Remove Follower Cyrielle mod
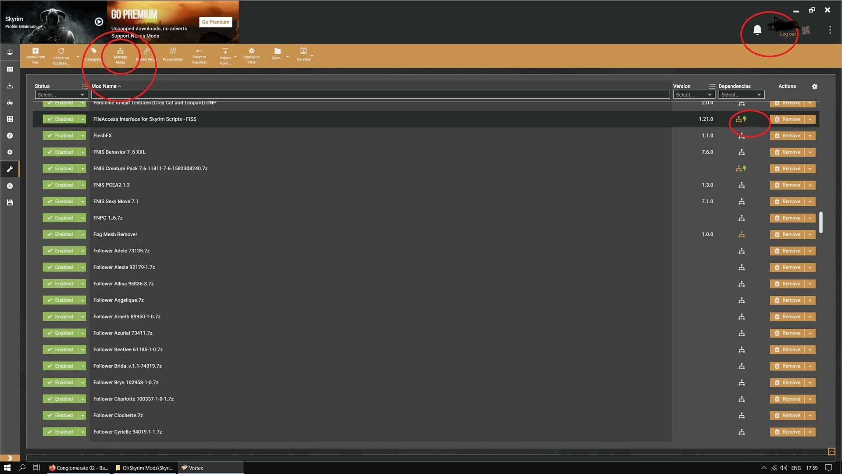The image size is (842, 474). point(787,432)
